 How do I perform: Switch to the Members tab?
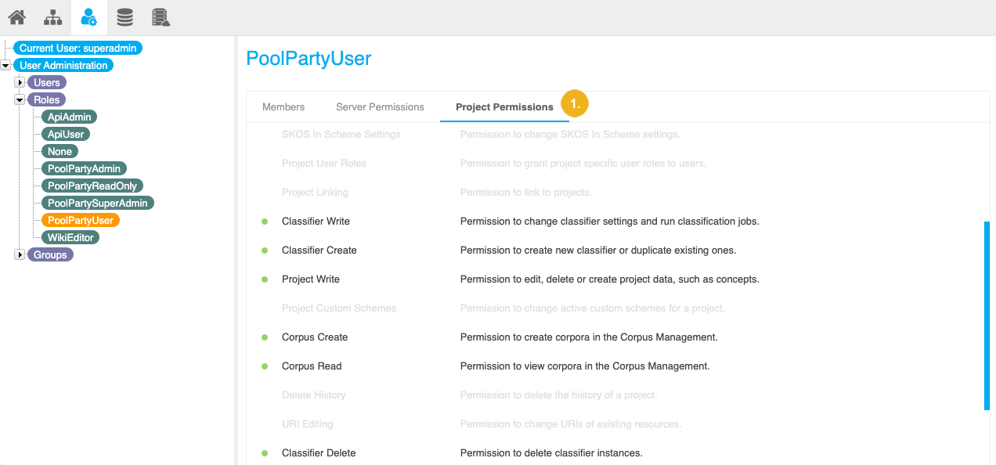283,106
